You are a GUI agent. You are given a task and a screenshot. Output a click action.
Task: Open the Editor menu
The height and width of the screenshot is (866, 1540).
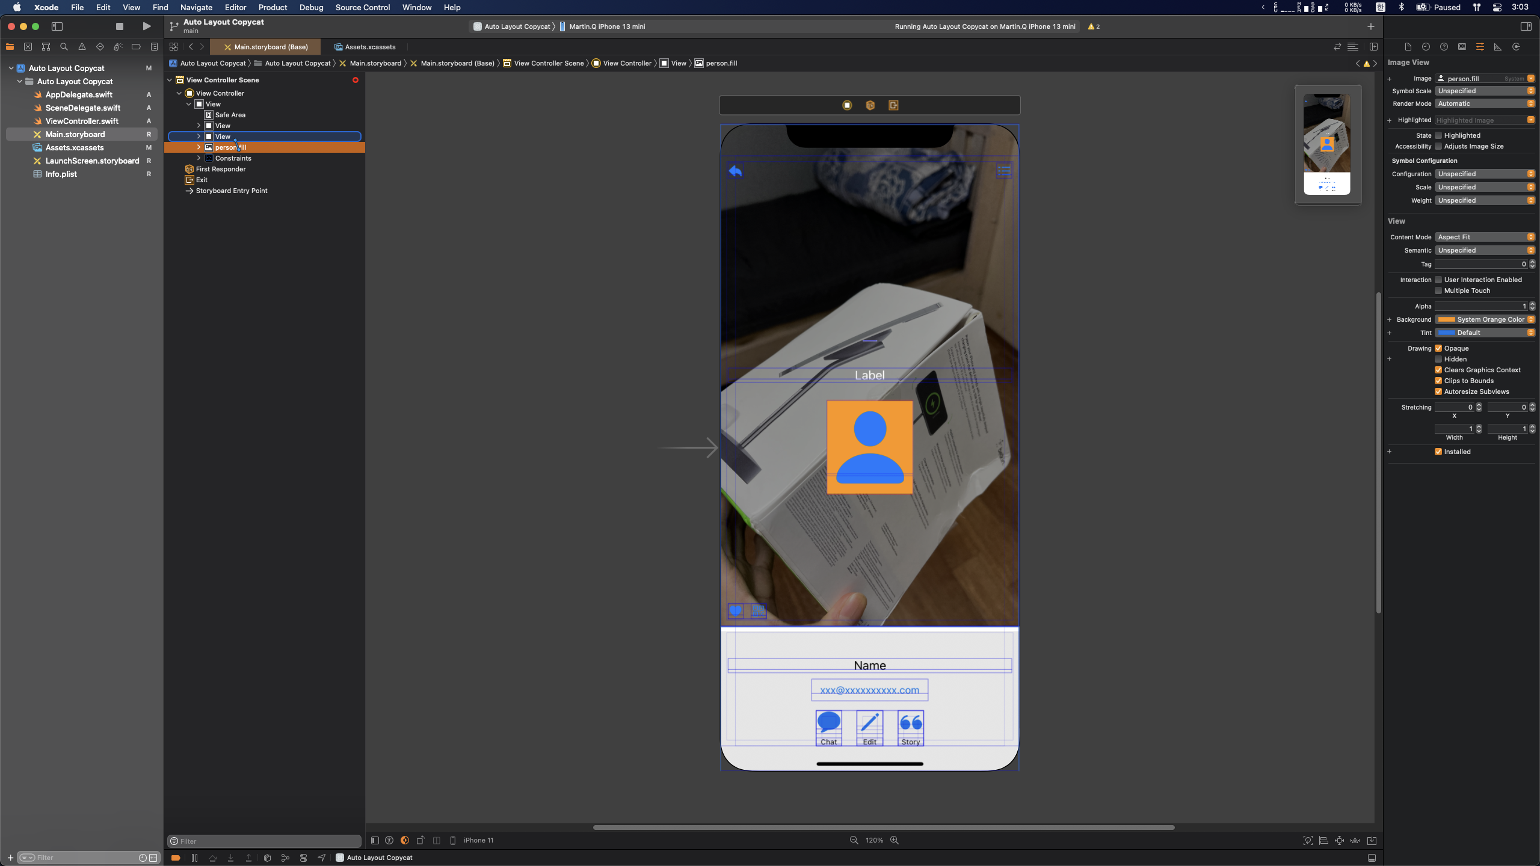pyautogui.click(x=235, y=7)
